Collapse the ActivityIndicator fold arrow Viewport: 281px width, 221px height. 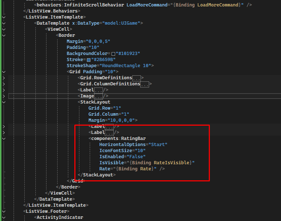pos(4,217)
